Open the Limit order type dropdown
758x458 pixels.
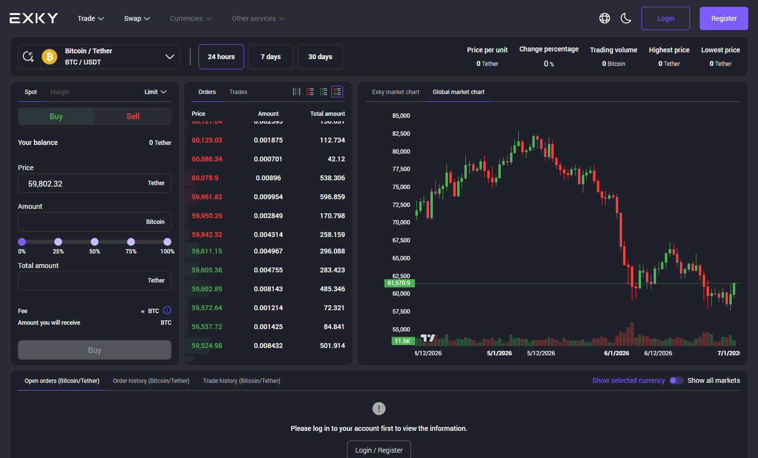click(x=155, y=92)
